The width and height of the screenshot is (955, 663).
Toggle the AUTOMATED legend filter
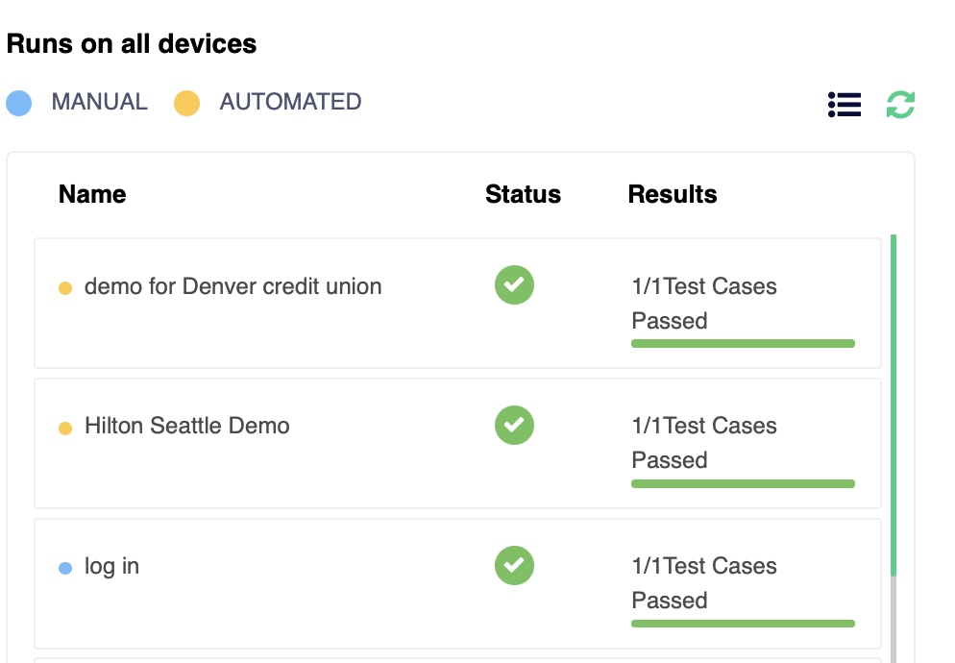[x=290, y=102]
